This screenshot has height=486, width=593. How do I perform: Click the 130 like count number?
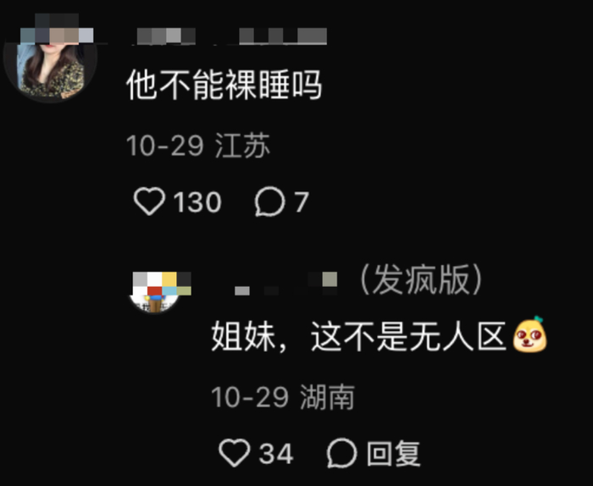click(197, 202)
